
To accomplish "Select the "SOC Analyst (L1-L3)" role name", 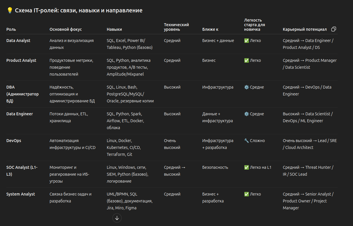I will [22, 171].
